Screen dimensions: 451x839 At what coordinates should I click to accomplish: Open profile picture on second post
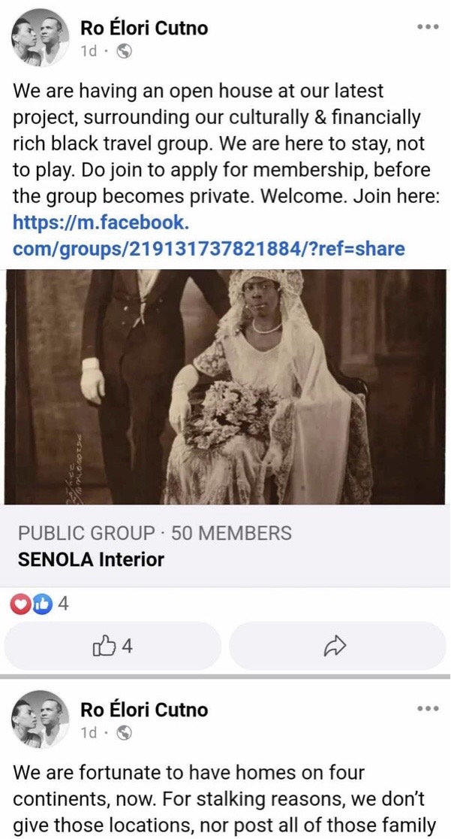coord(40,719)
